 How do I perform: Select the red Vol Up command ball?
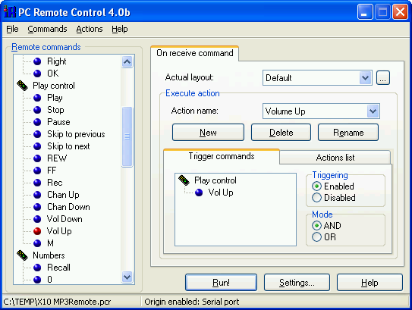point(37,231)
